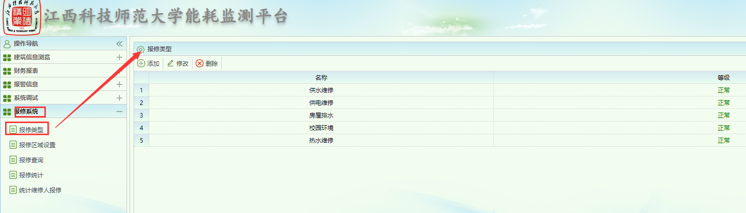The width and height of the screenshot is (746, 213).
Task: Click the document icon beside 报修查询
Action: [x=13, y=160]
